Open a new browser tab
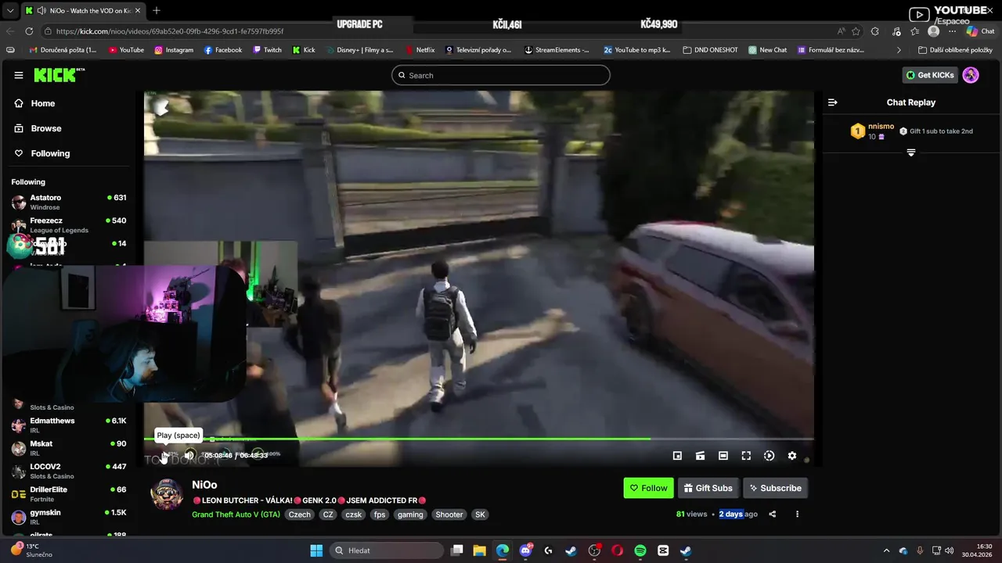The width and height of the screenshot is (1002, 563). pos(157,10)
